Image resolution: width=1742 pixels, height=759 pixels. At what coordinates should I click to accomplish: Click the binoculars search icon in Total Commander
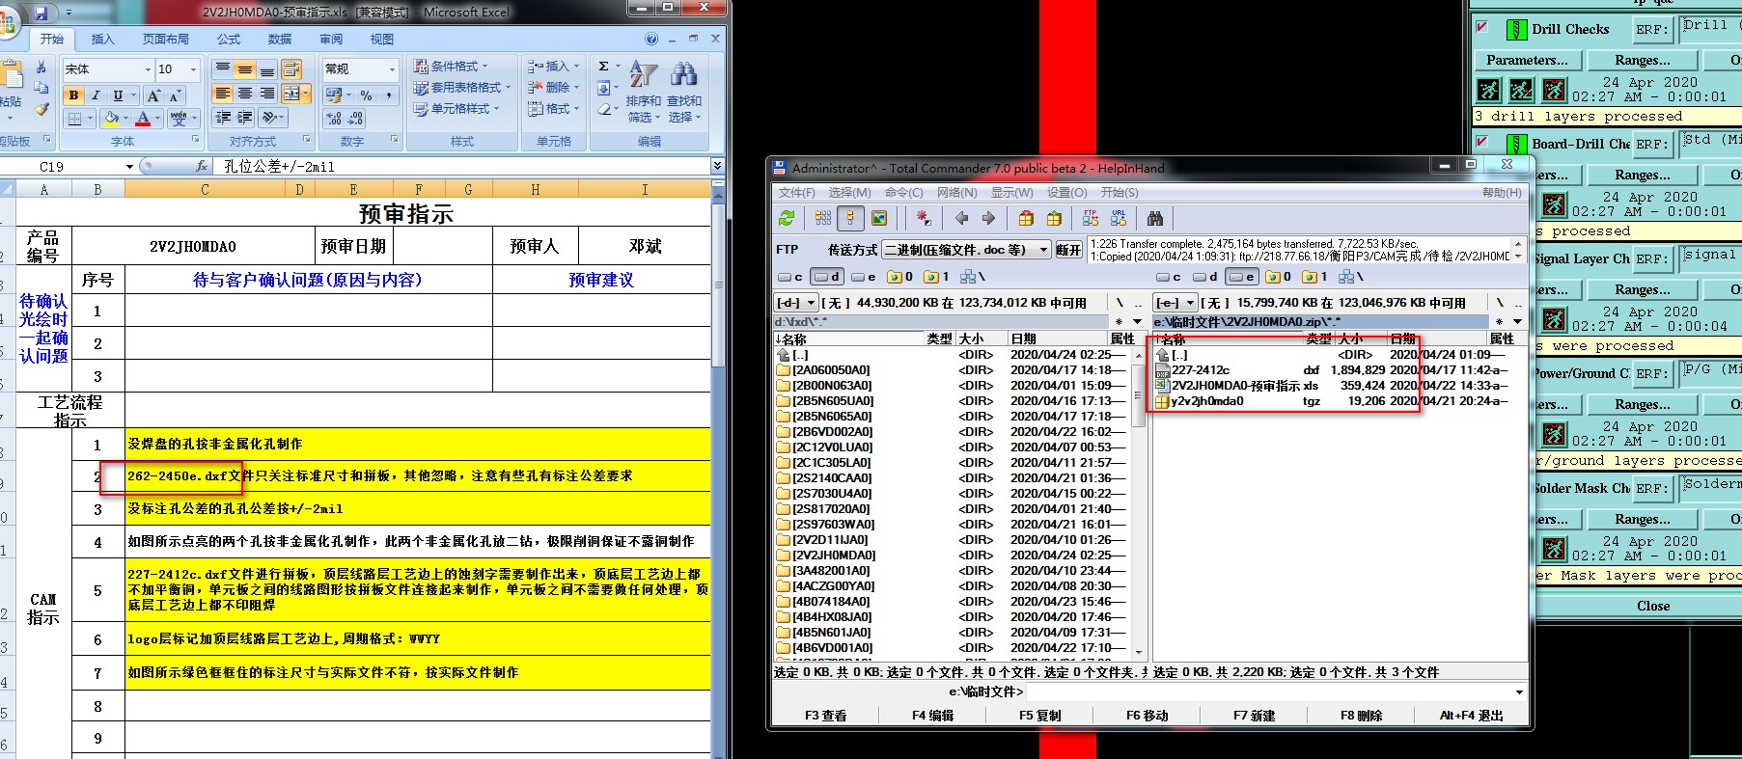1155,218
